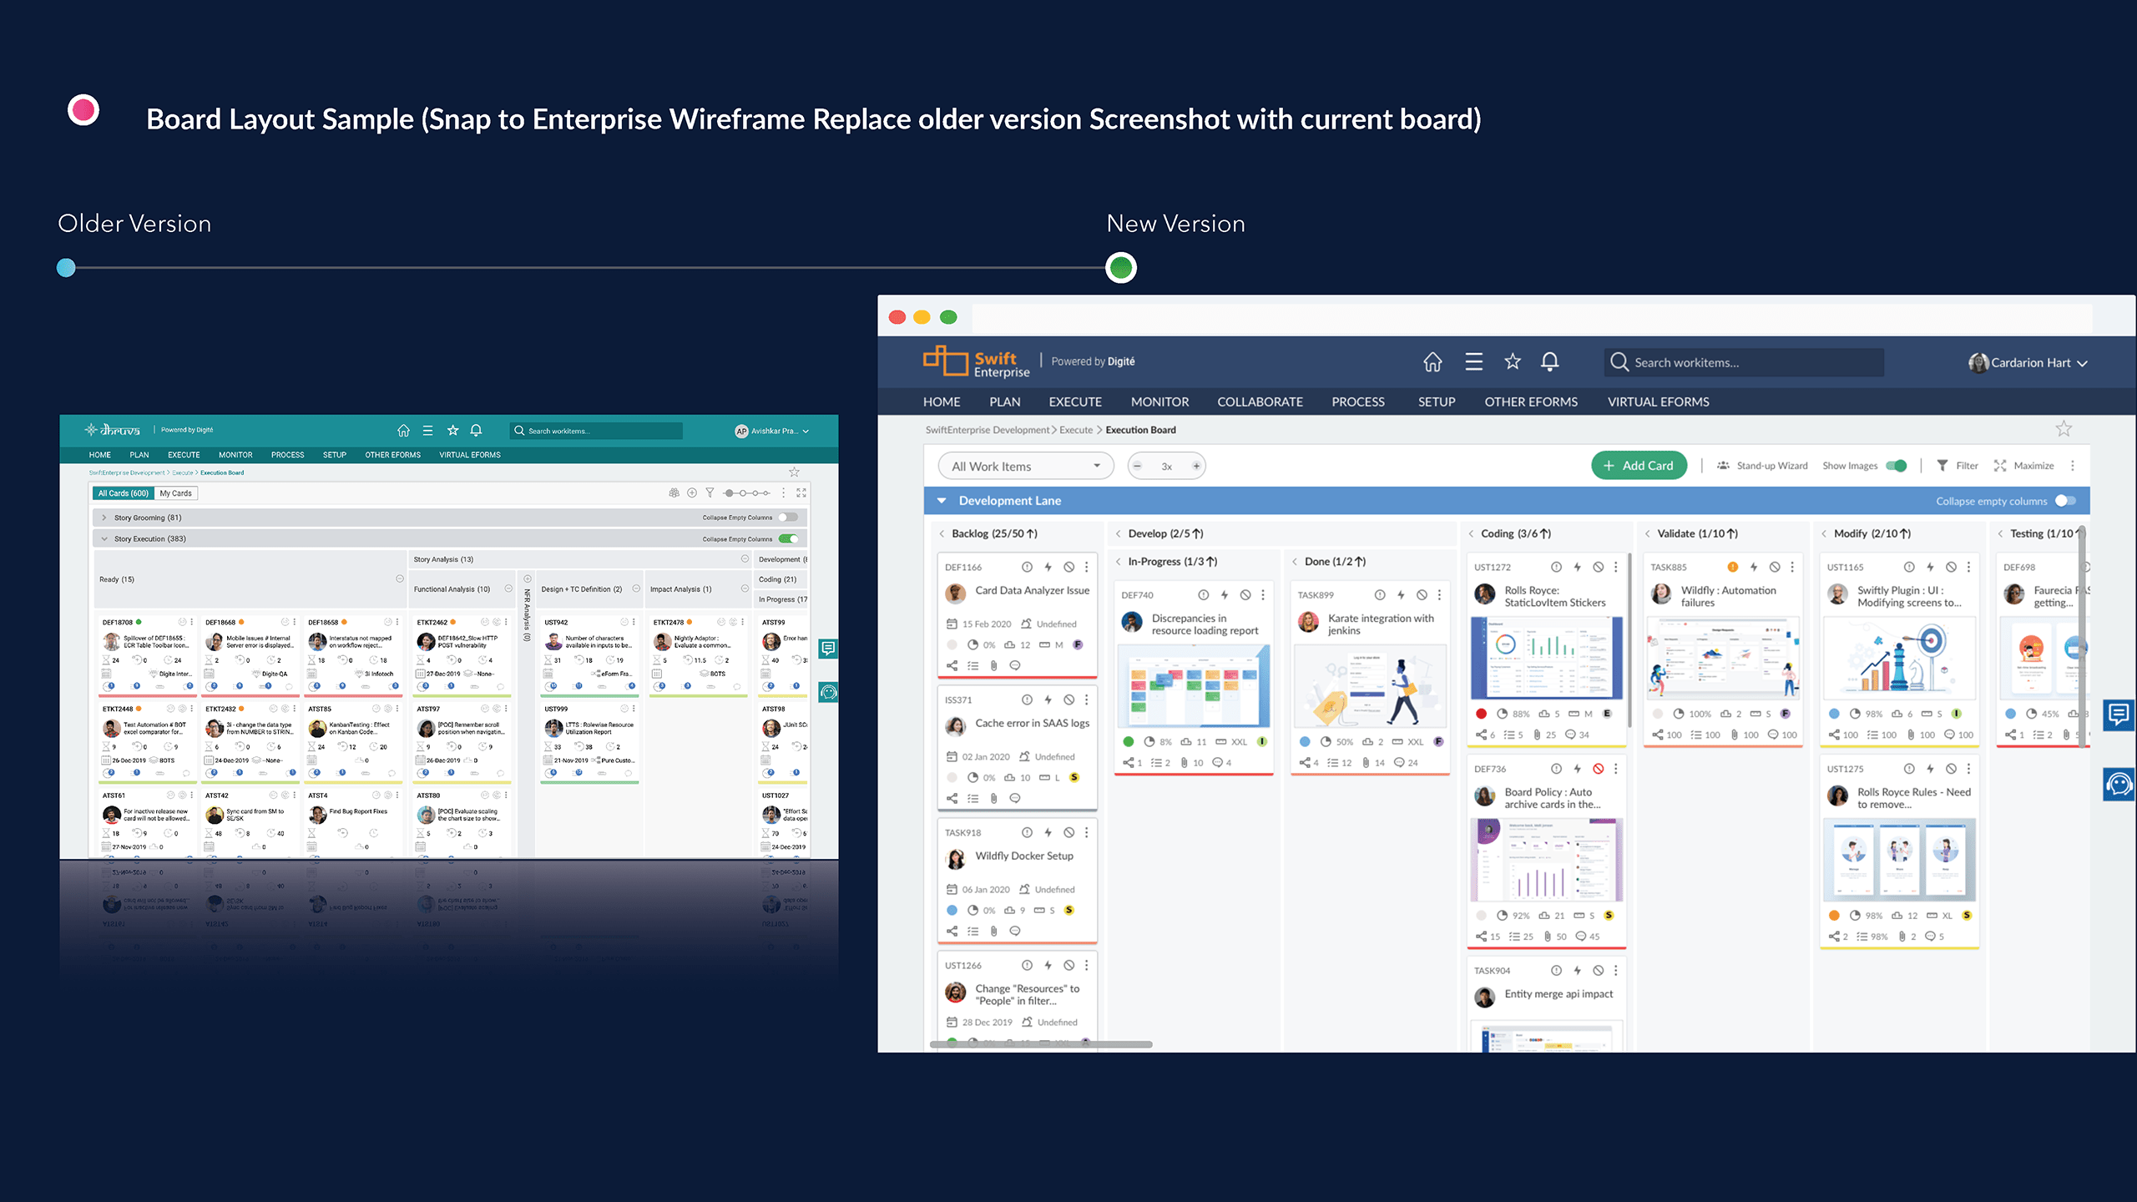Select the favorites star icon next to home
Viewport: 2137px width, 1202px height.
(x=1511, y=361)
